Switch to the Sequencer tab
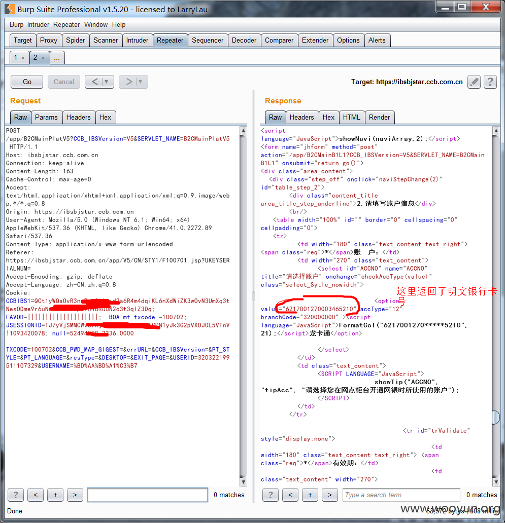Viewport: 505px width, 523px height. coord(208,41)
